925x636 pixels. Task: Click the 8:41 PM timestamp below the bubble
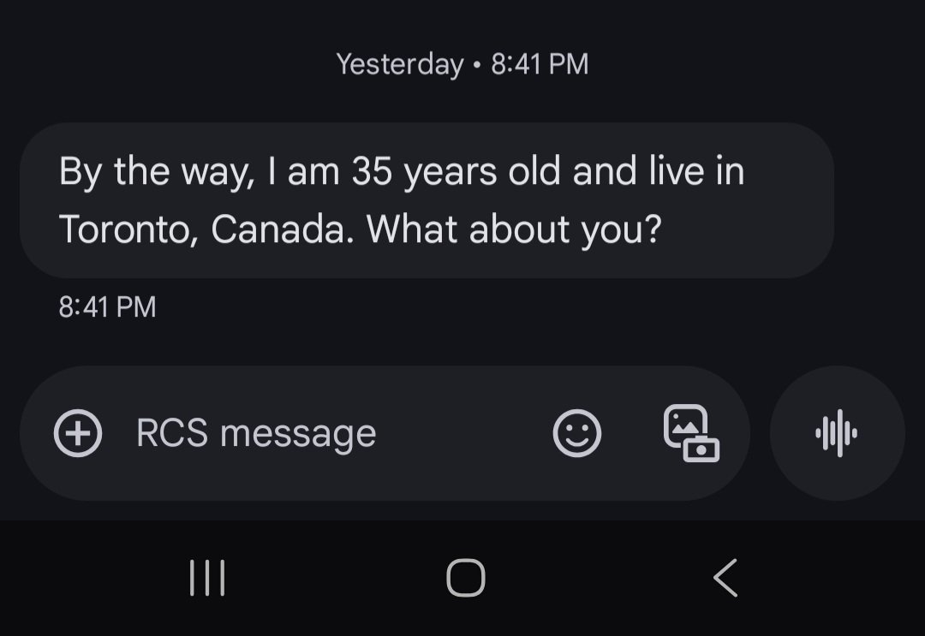click(x=107, y=307)
